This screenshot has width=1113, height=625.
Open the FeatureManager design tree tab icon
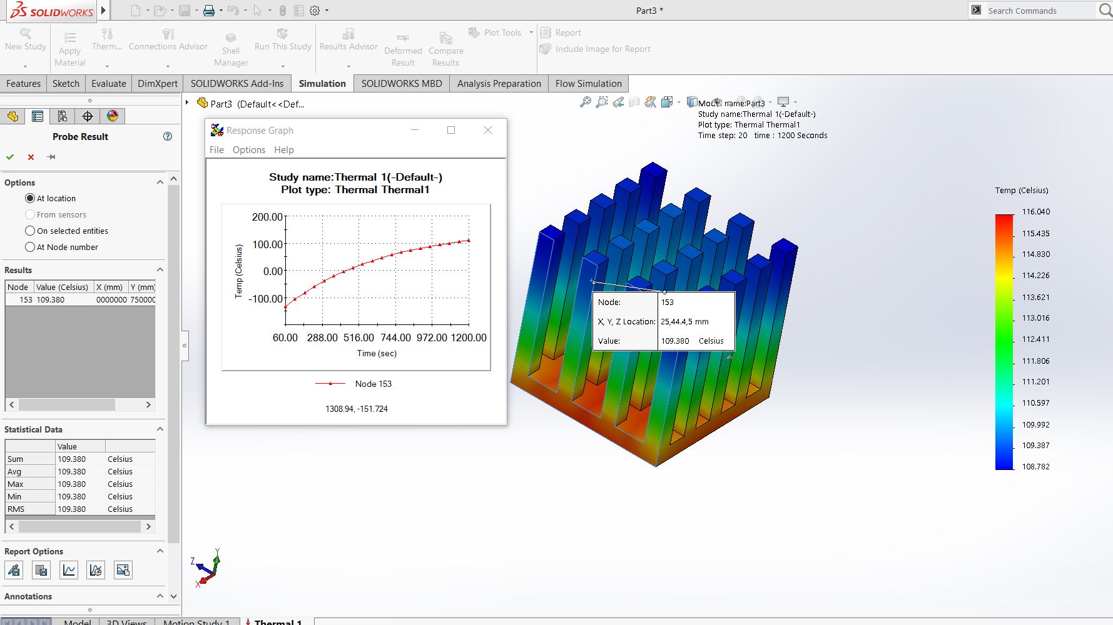coord(13,116)
